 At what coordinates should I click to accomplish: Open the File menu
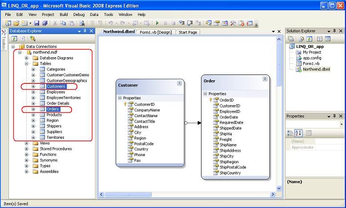pyautogui.click(x=8, y=15)
